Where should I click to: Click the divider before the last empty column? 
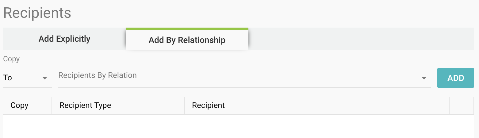(x=449, y=105)
